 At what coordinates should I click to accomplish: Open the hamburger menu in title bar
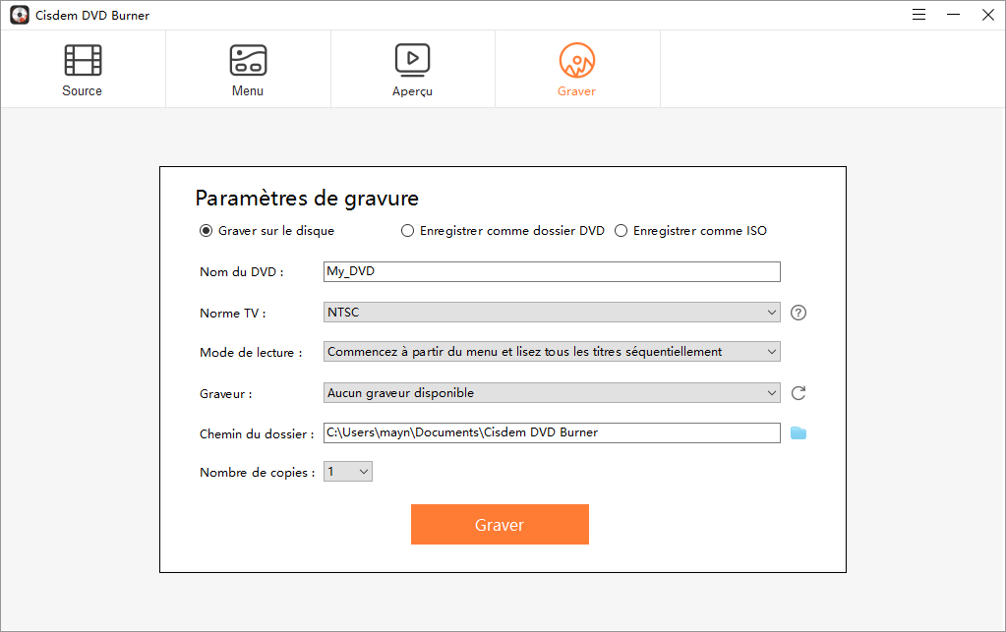(918, 15)
